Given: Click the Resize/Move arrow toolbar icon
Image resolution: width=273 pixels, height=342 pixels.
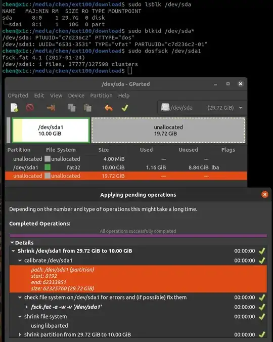Looking at the screenshot, I should (51, 108).
